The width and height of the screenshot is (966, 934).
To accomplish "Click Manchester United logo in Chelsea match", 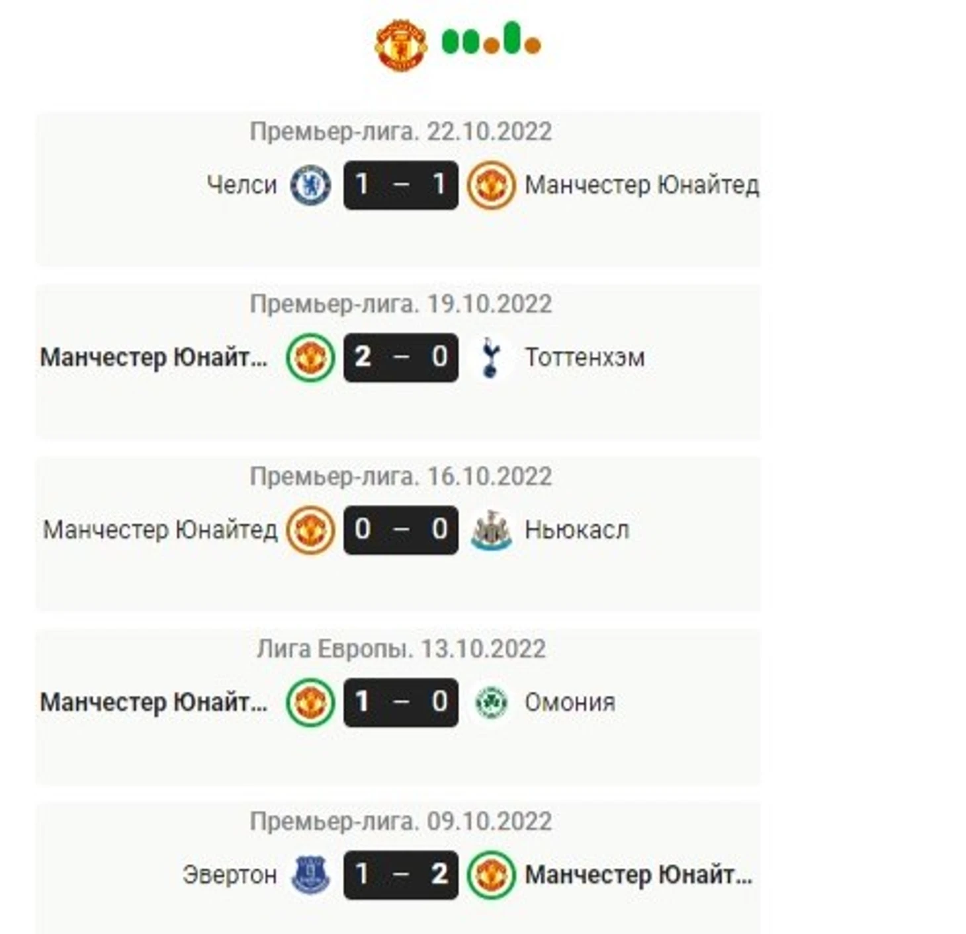I will [491, 185].
